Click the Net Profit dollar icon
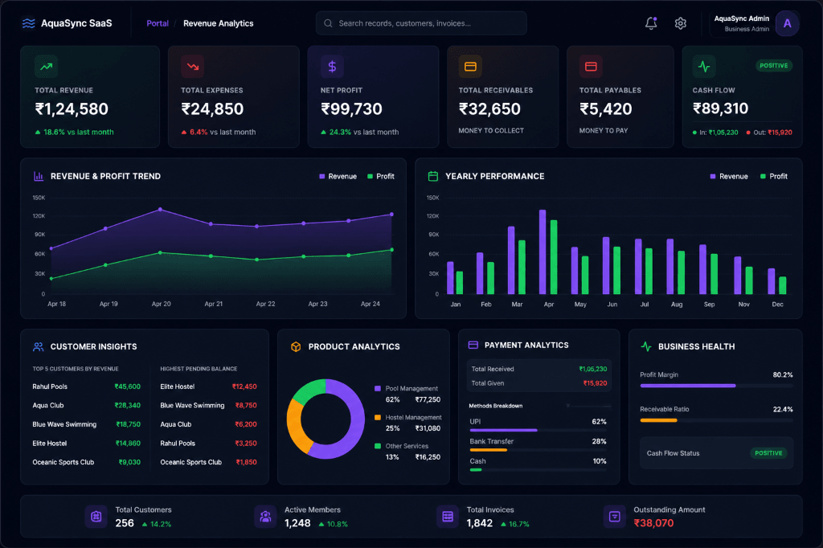823x548 pixels. pyautogui.click(x=332, y=67)
